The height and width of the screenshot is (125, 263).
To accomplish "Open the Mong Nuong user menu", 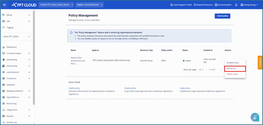I will pyautogui.click(x=249, y=5).
